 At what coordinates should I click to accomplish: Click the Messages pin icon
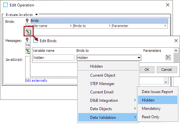tap(27, 40)
